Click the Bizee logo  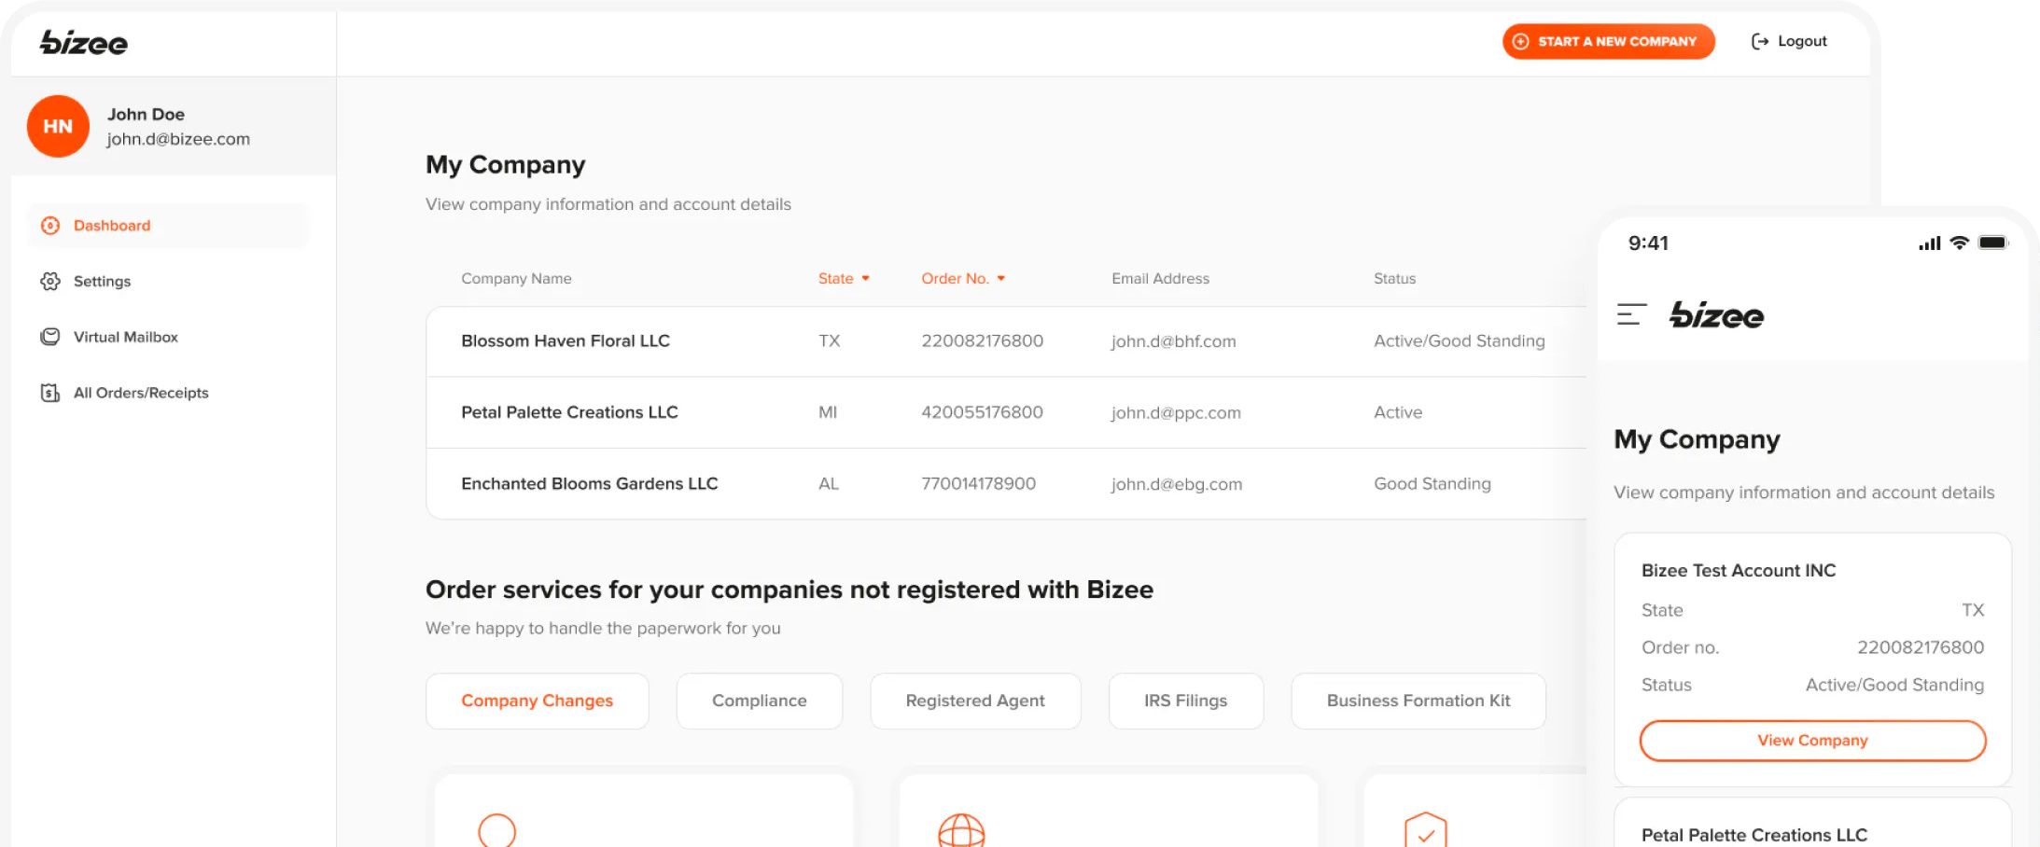click(x=84, y=42)
